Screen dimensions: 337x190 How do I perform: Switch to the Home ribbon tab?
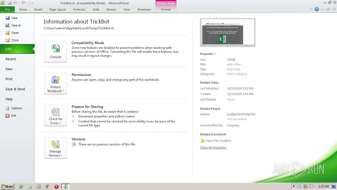coord(23,9)
